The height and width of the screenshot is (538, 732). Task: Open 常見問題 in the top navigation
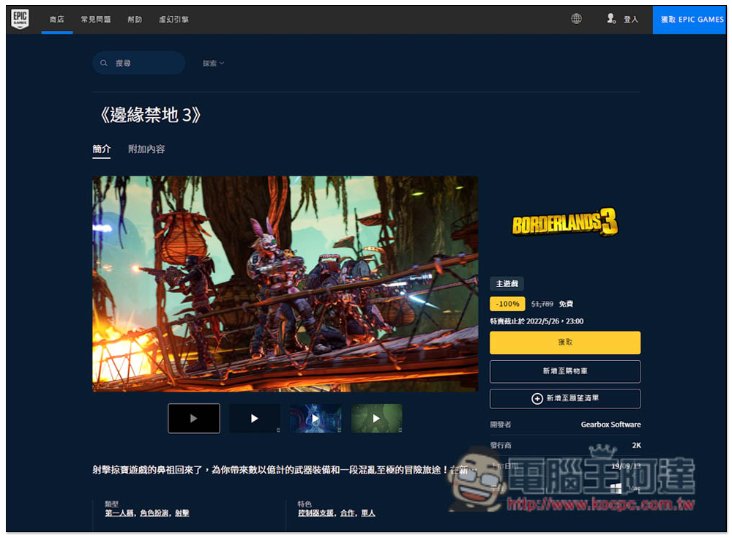(x=96, y=19)
